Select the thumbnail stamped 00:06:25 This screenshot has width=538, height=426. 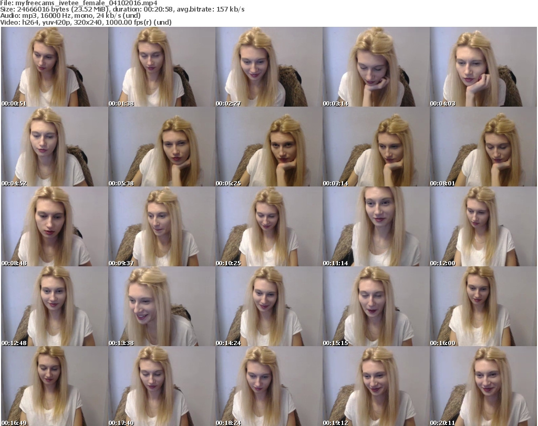[268, 147]
